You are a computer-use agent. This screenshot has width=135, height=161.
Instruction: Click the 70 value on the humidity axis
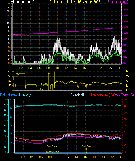[5, 115]
